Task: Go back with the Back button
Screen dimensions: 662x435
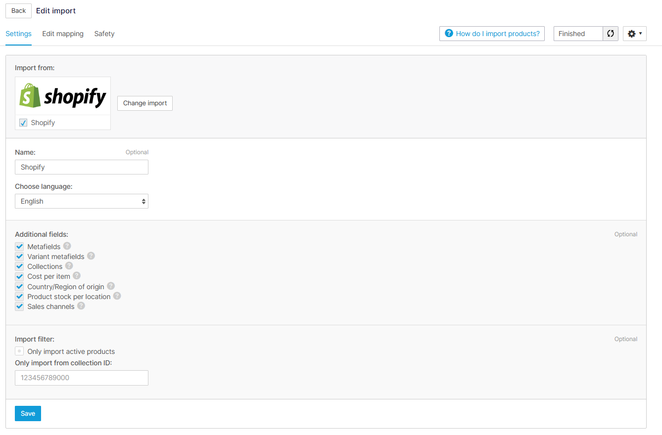Action: click(x=18, y=11)
